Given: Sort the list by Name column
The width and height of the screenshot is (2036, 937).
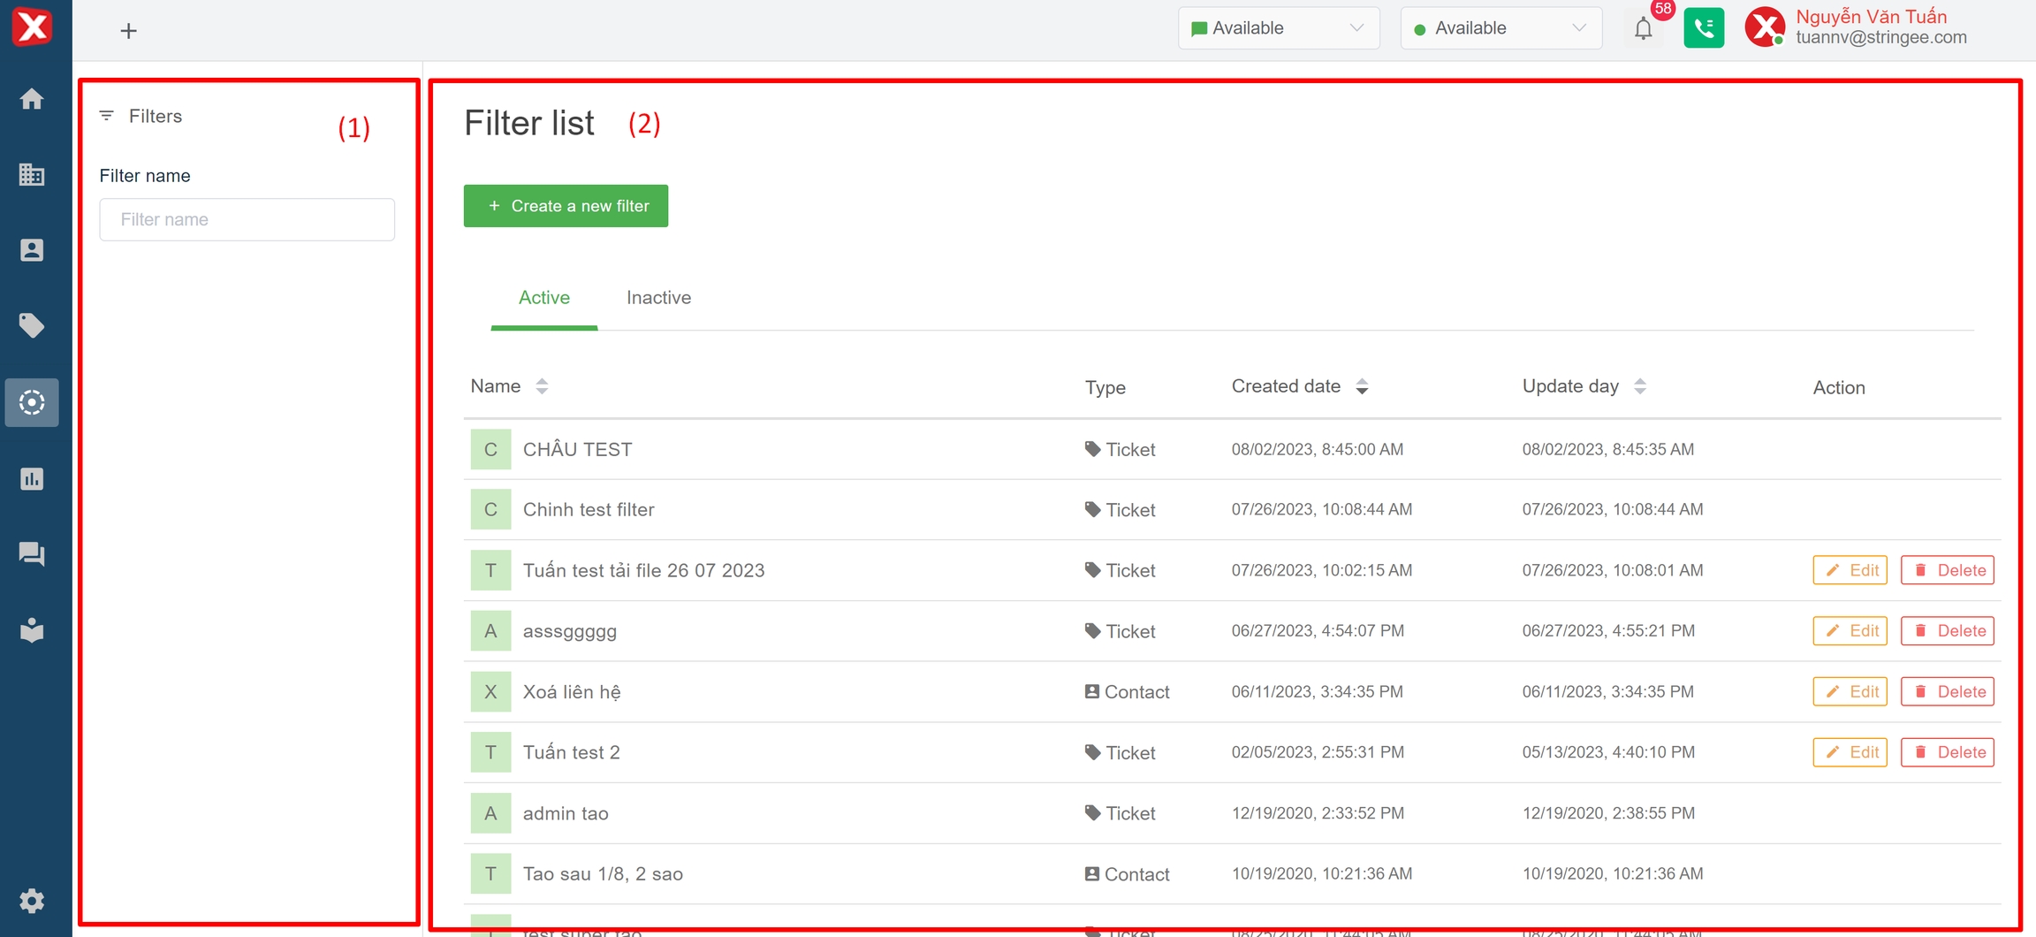Looking at the screenshot, I should coord(542,386).
